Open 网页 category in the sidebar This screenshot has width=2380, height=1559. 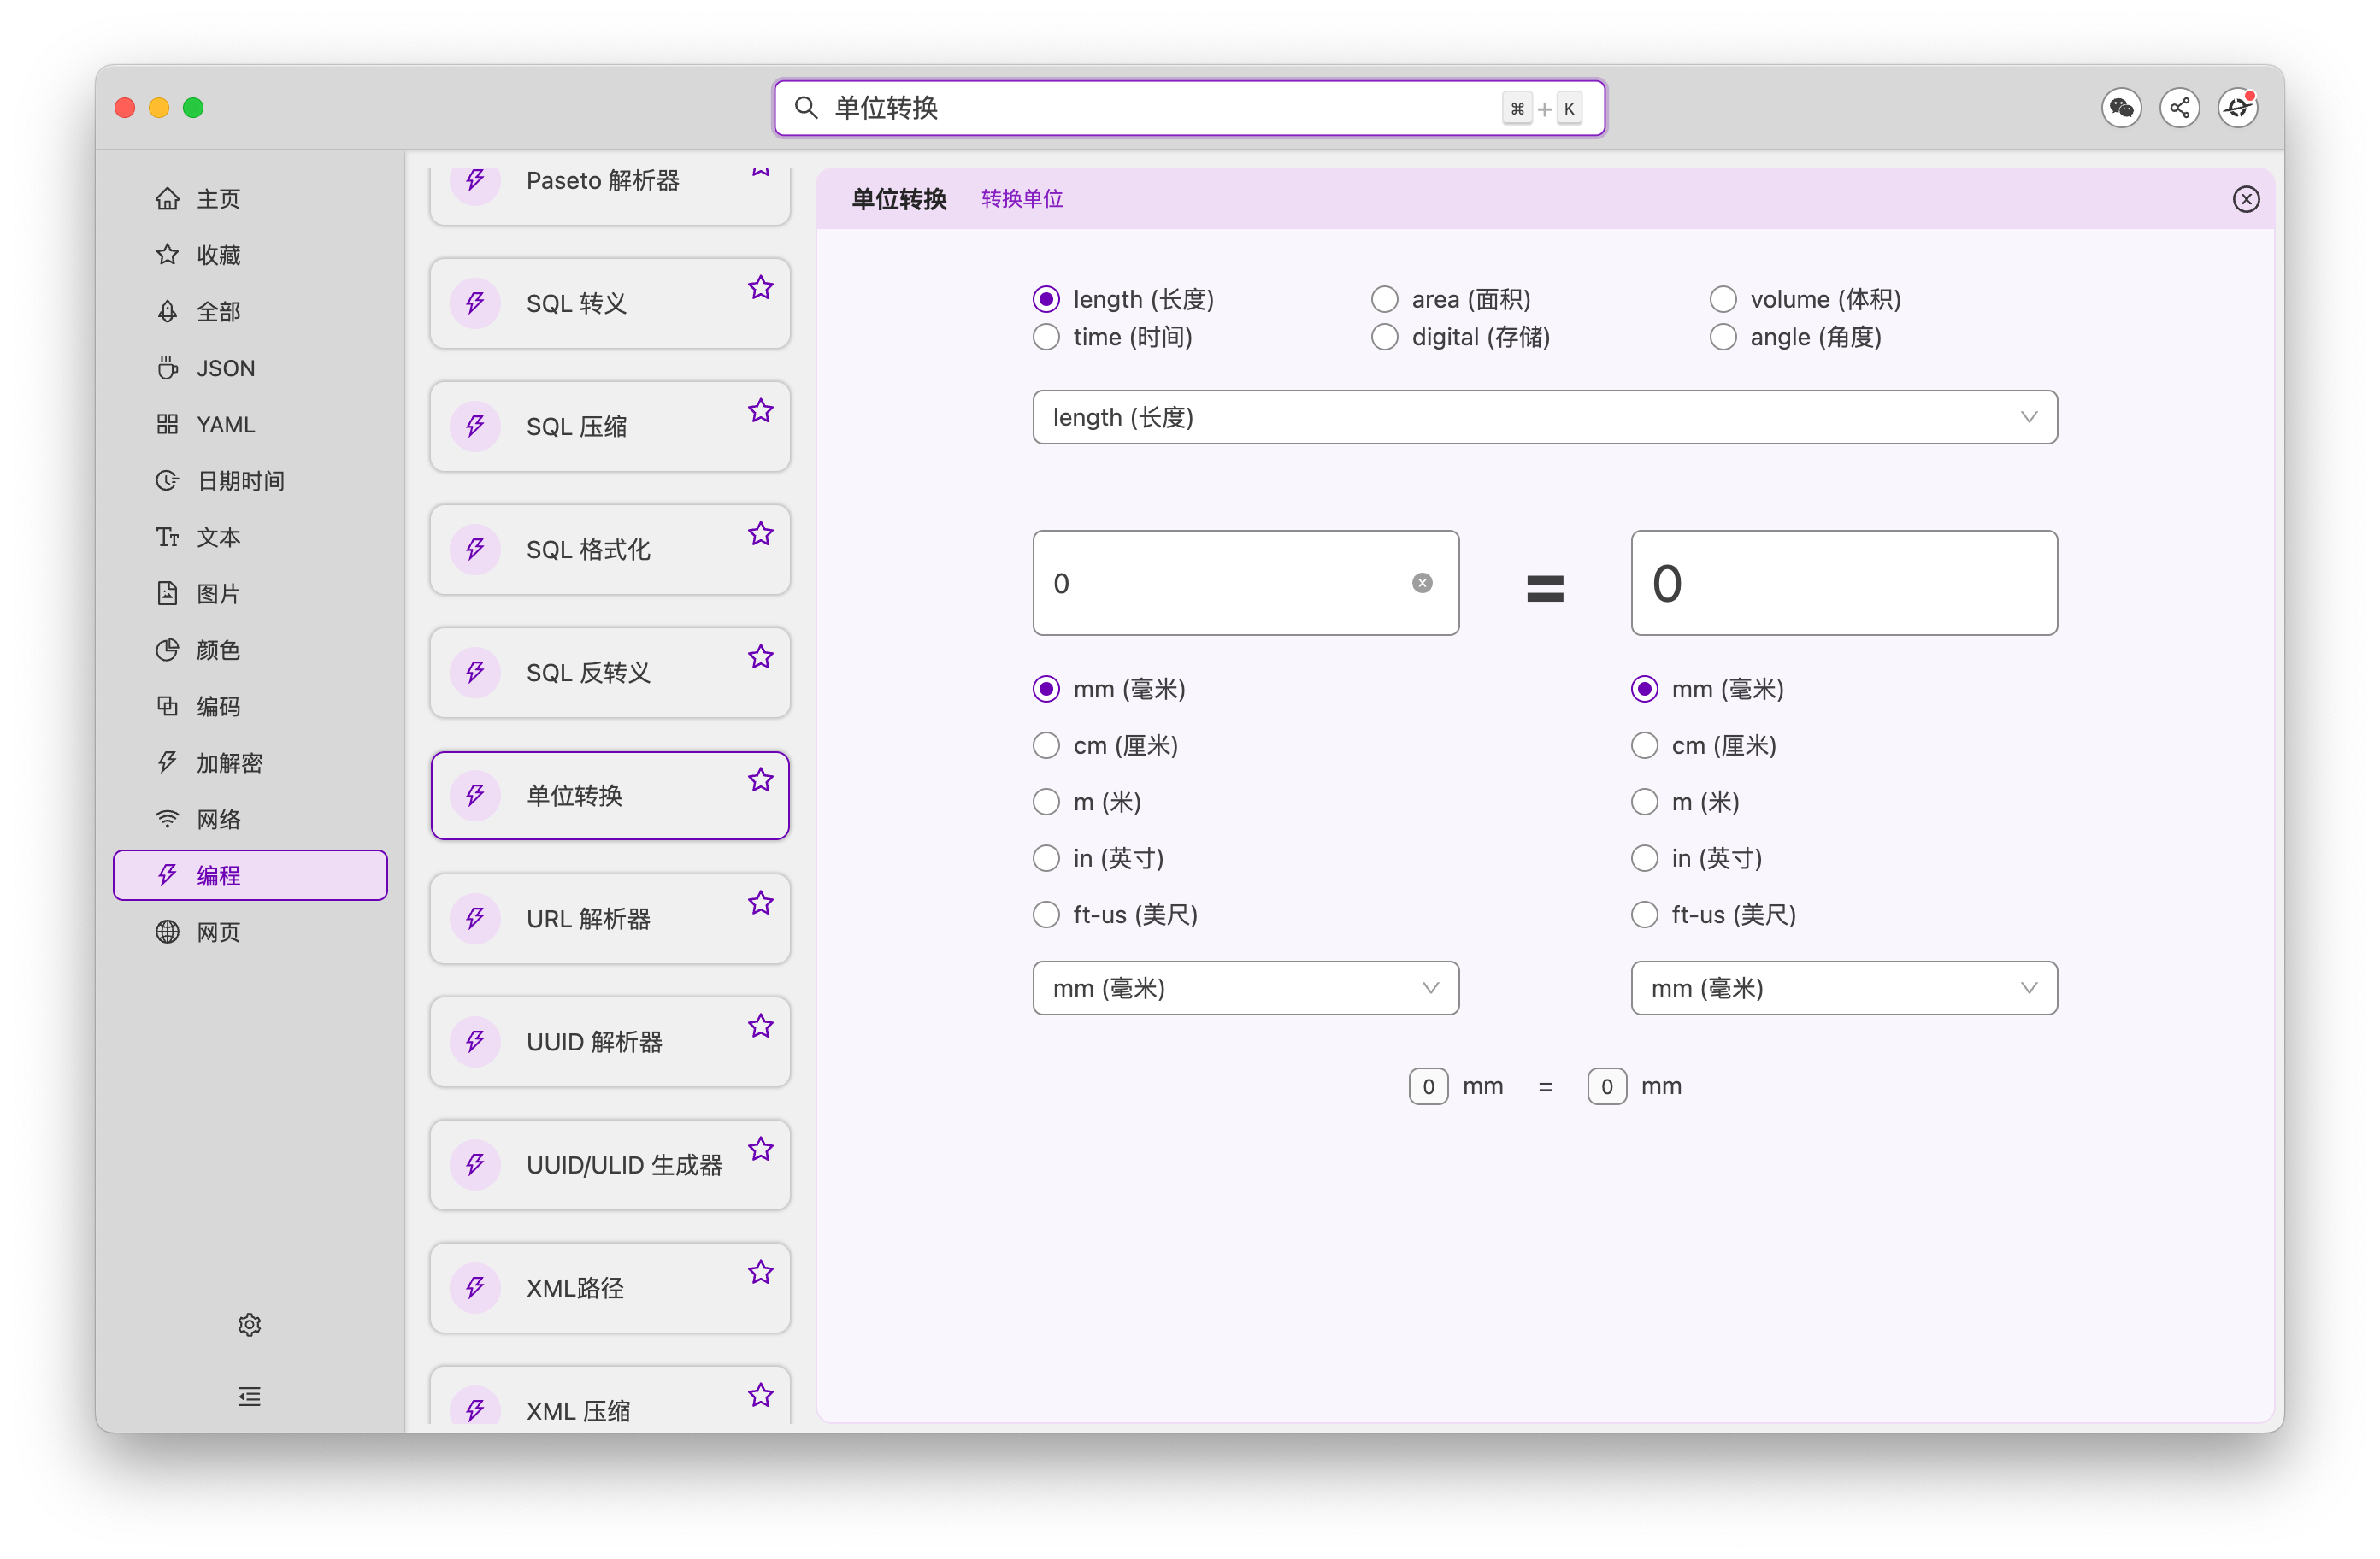click(250, 932)
